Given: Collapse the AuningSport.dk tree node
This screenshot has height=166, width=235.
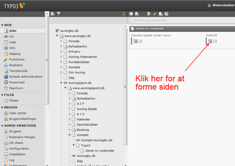Looking at the screenshot, I should (x=61, y=83).
